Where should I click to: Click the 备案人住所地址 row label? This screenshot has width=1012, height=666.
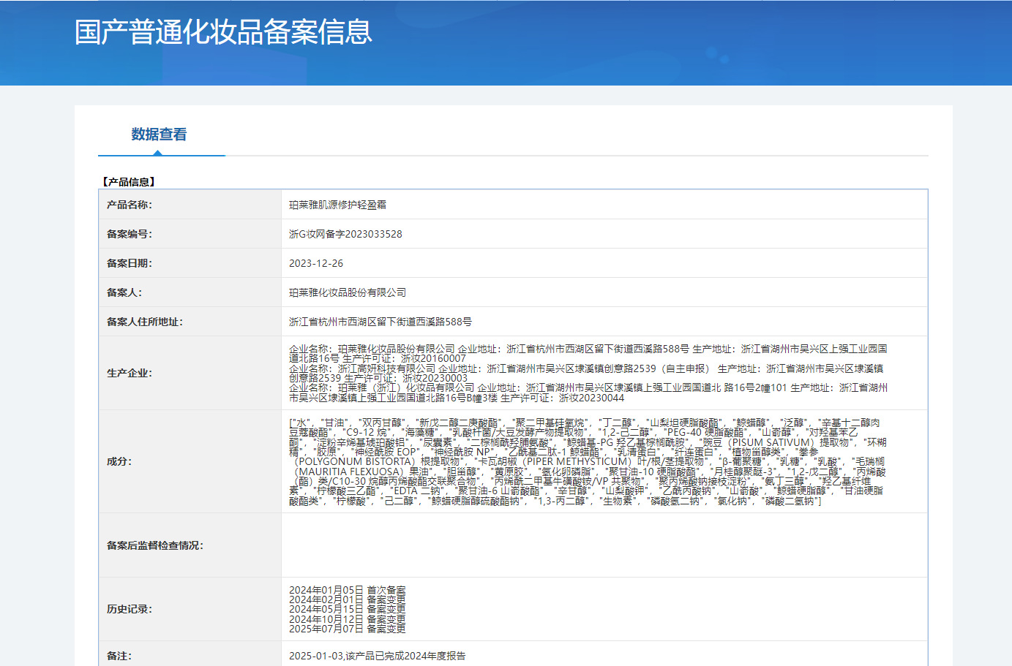145,322
